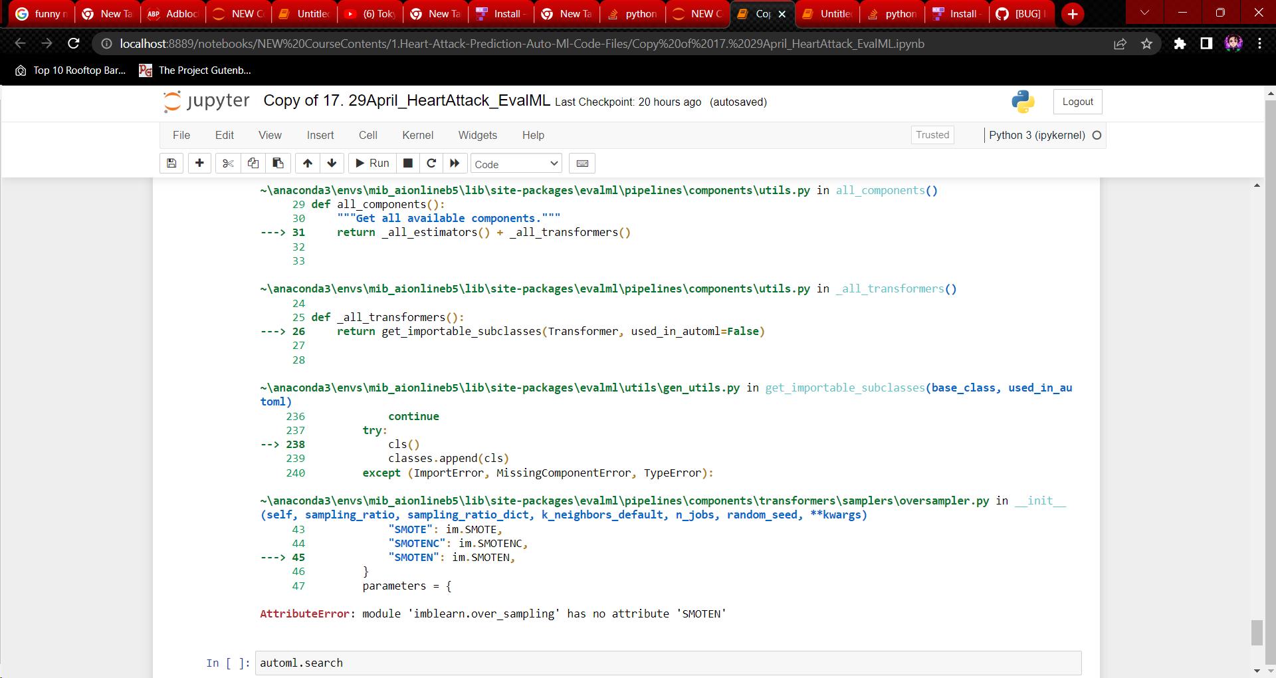Bookmark this page star icon
1276x678 pixels.
point(1146,44)
